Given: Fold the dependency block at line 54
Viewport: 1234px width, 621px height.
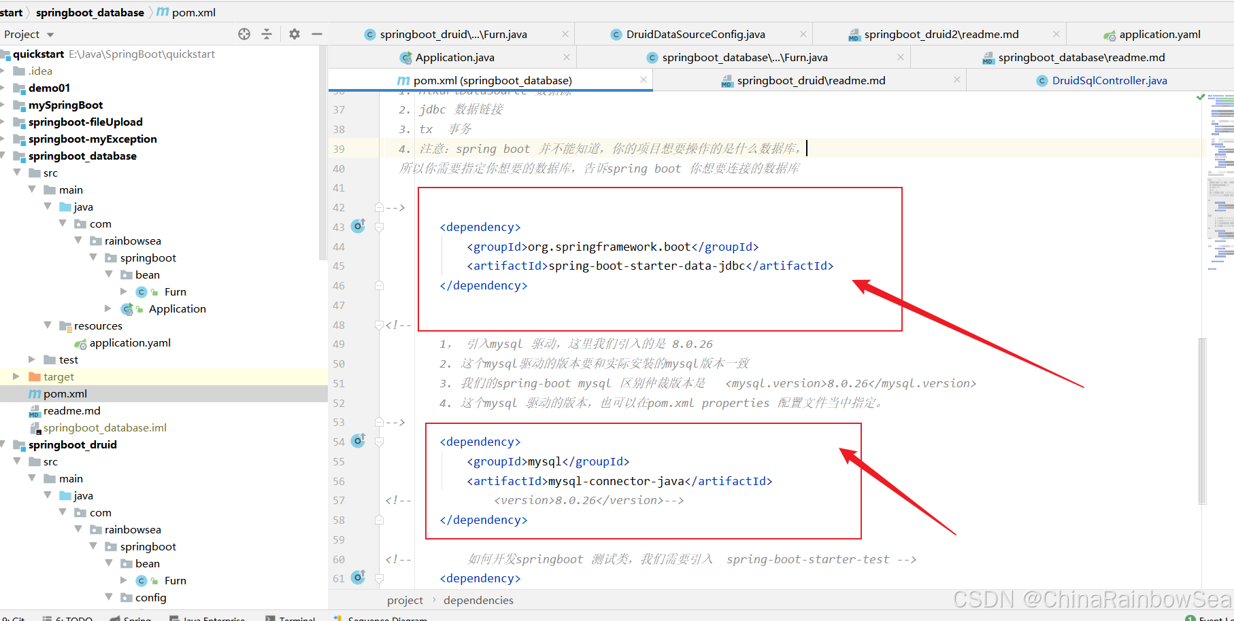Looking at the screenshot, I should 380,442.
